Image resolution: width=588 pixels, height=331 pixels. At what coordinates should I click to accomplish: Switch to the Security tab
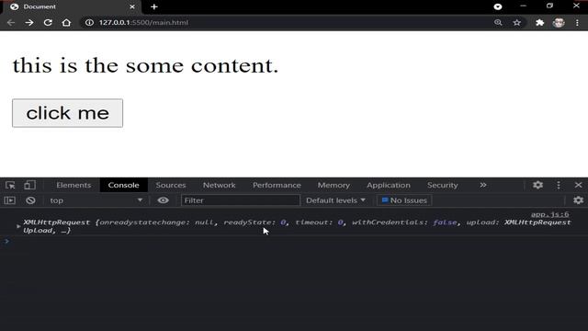(x=443, y=185)
